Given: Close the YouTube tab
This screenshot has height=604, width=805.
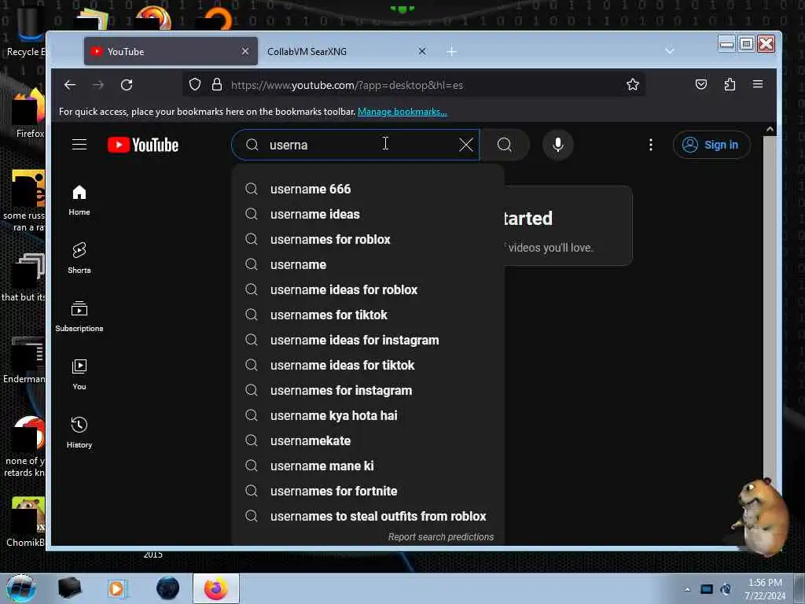Looking at the screenshot, I should [x=245, y=51].
